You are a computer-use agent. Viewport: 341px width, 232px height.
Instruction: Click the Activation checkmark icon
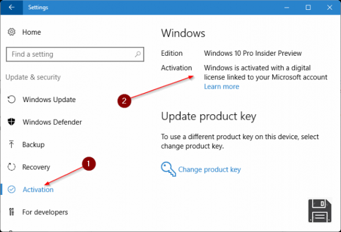[12, 189]
